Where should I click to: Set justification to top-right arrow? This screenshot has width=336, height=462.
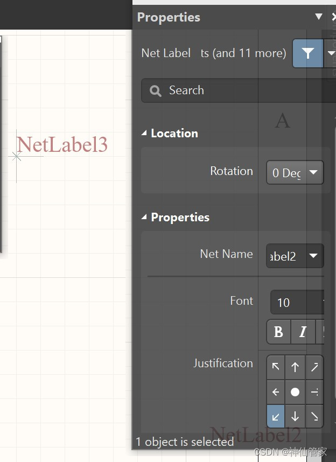[314, 367]
